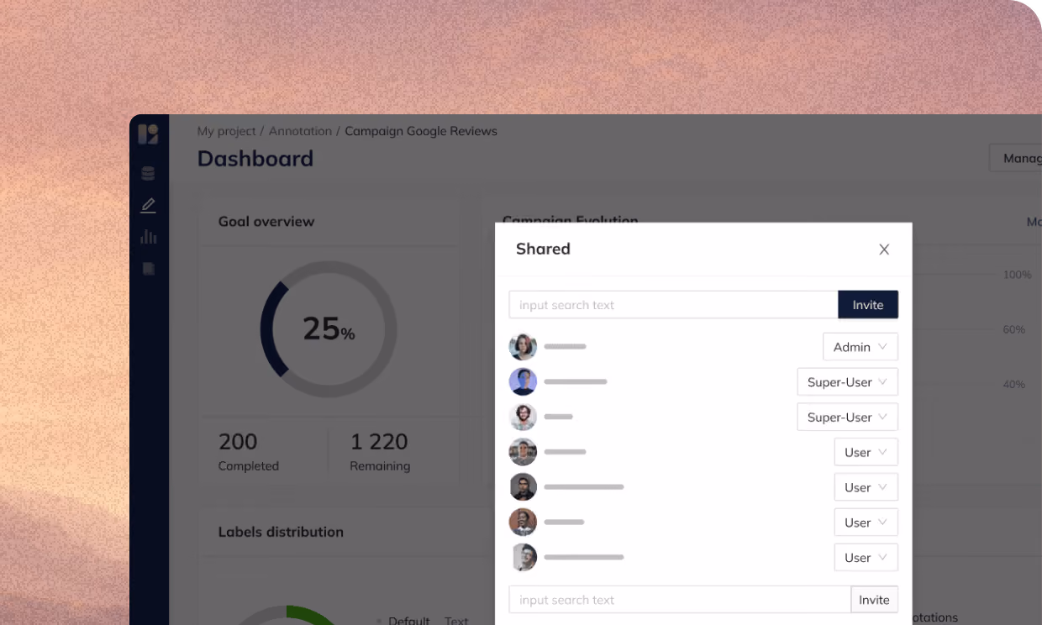
Task: Click Campaign Google Reviews breadcrumb
Action: tap(421, 131)
